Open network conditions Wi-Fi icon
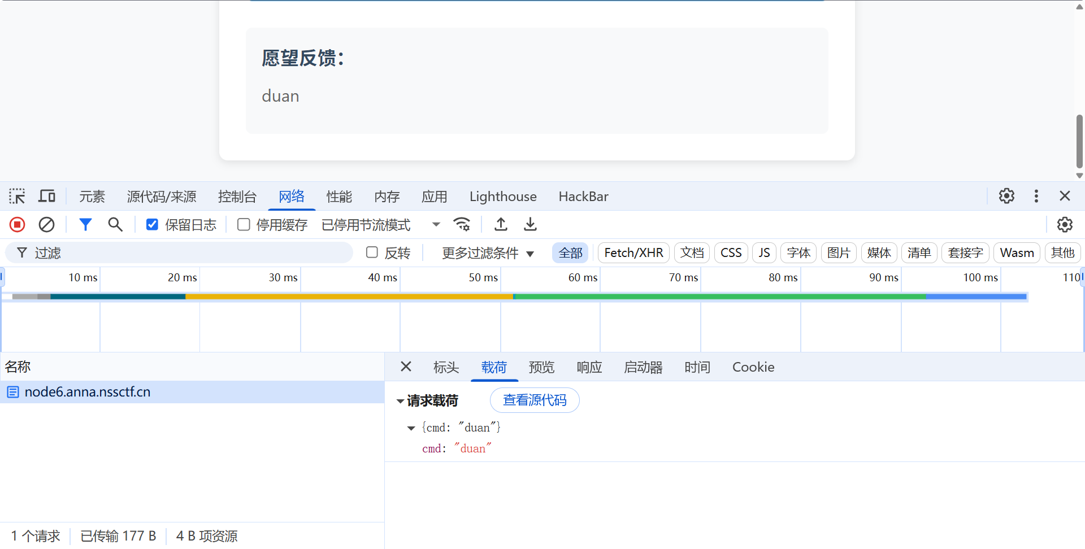The width and height of the screenshot is (1085, 549). tap(462, 225)
